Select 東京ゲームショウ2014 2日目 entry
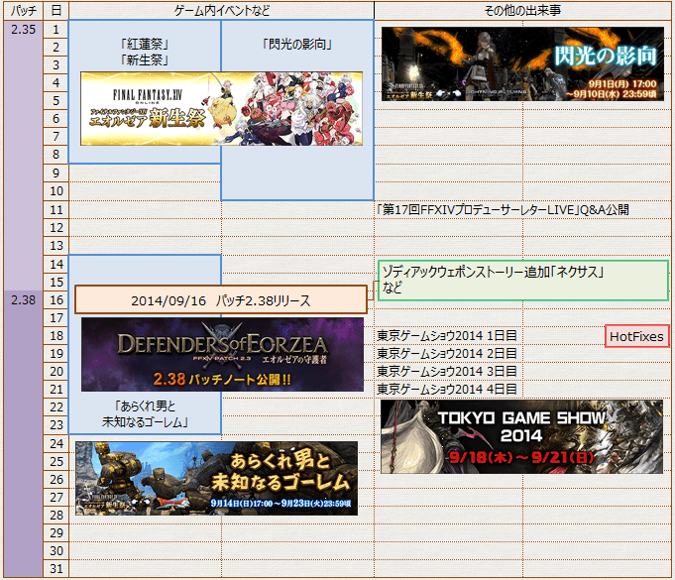Viewport: 675px width, 580px height. click(447, 353)
